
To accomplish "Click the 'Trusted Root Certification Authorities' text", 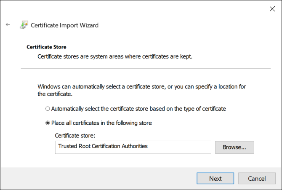I will [103, 147].
